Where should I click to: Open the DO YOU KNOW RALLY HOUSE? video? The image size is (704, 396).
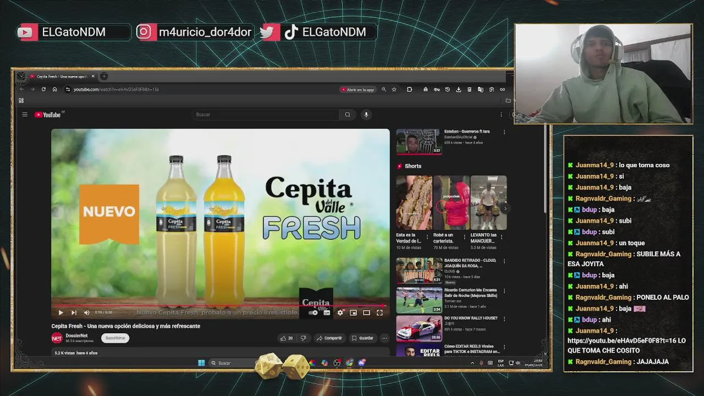click(x=419, y=328)
